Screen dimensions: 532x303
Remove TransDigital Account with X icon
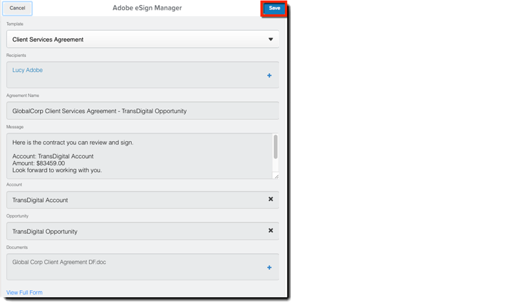pos(270,199)
